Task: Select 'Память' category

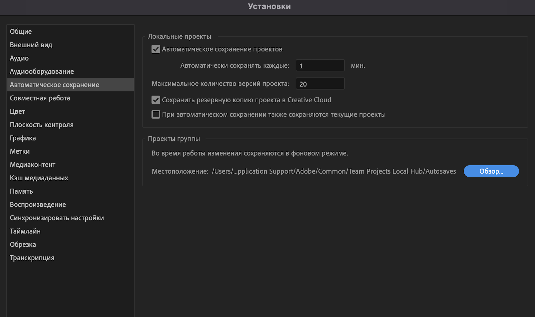Action: (x=21, y=191)
